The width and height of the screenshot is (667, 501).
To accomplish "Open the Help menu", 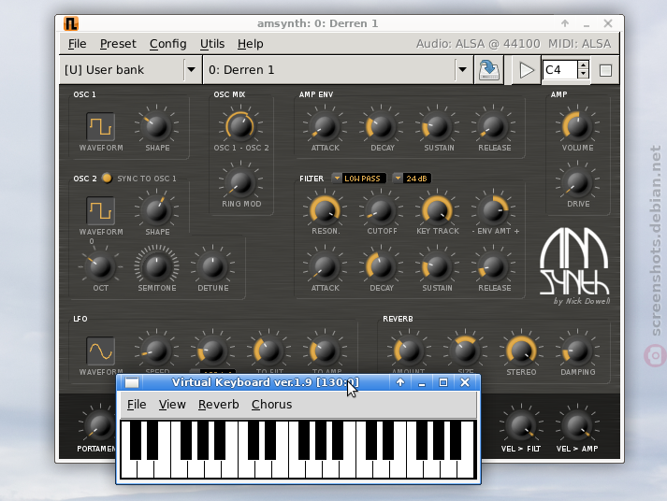I will (250, 44).
